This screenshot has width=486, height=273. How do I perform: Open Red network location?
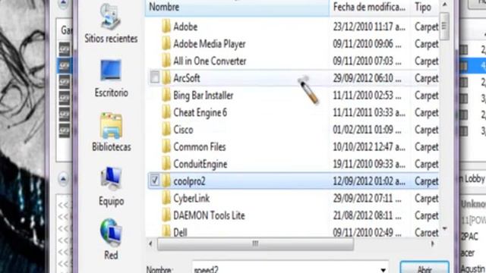tap(111, 240)
